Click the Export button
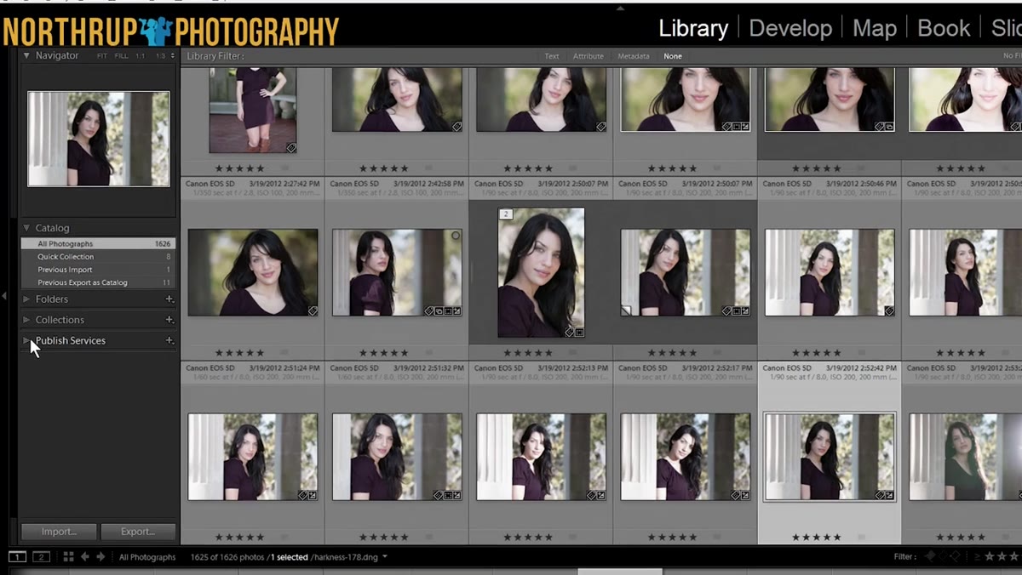Screen dimensions: 1022x575 138,532
